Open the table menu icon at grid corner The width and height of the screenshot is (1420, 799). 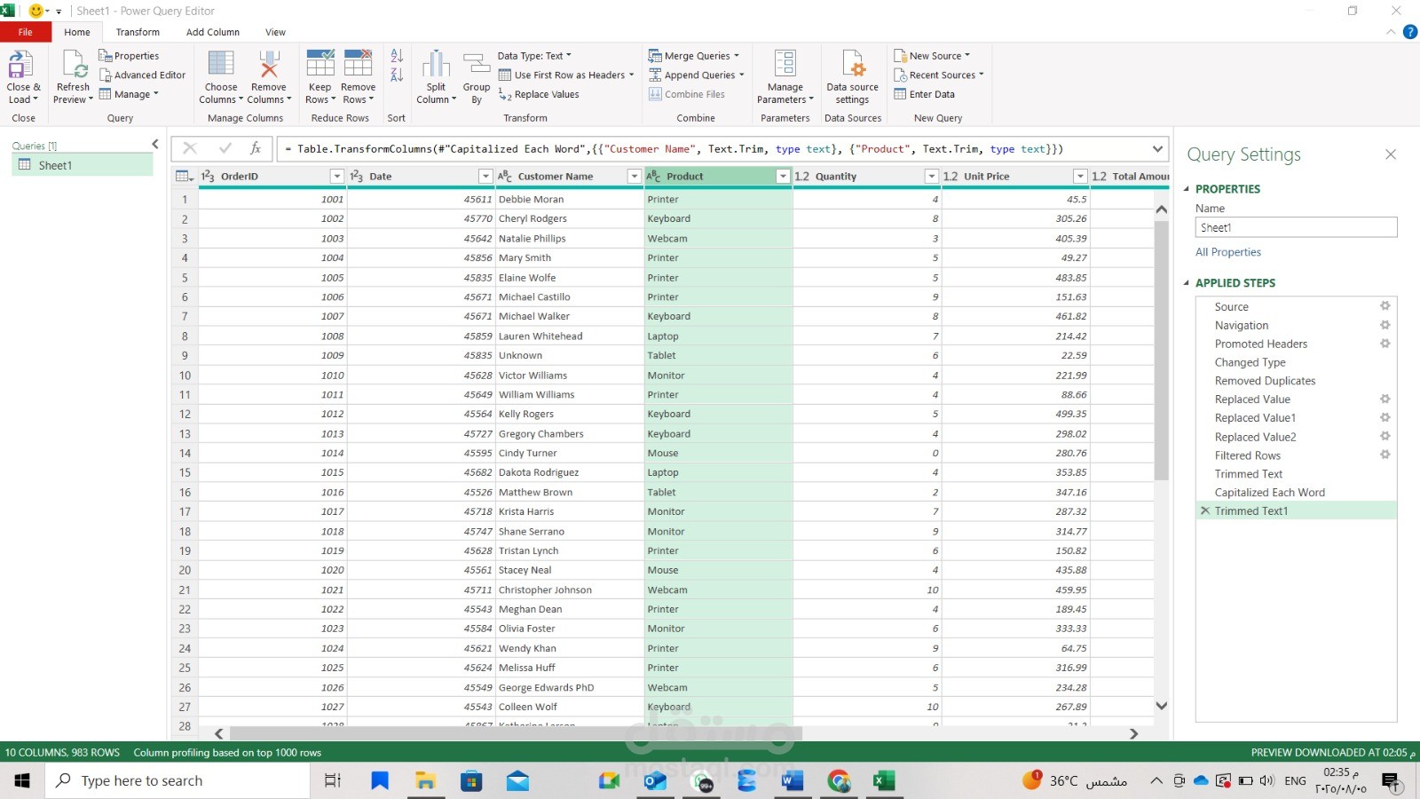coord(185,176)
